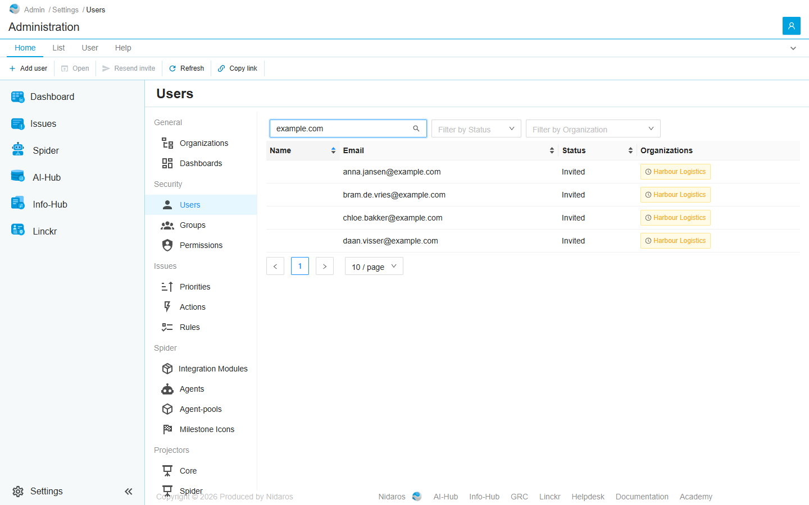This screenshot has height=505, width=809.
Task: Open the footer Info-Hub link
Action: pyautogui.click(x=484, y=497)
